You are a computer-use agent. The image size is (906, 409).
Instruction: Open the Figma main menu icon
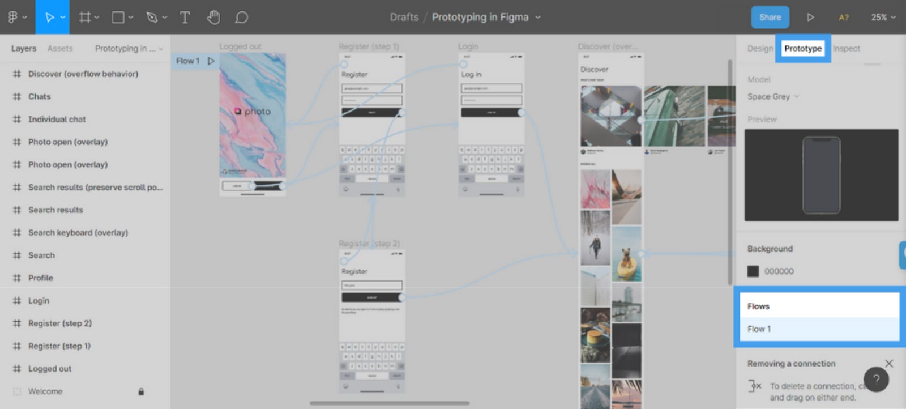12,17
